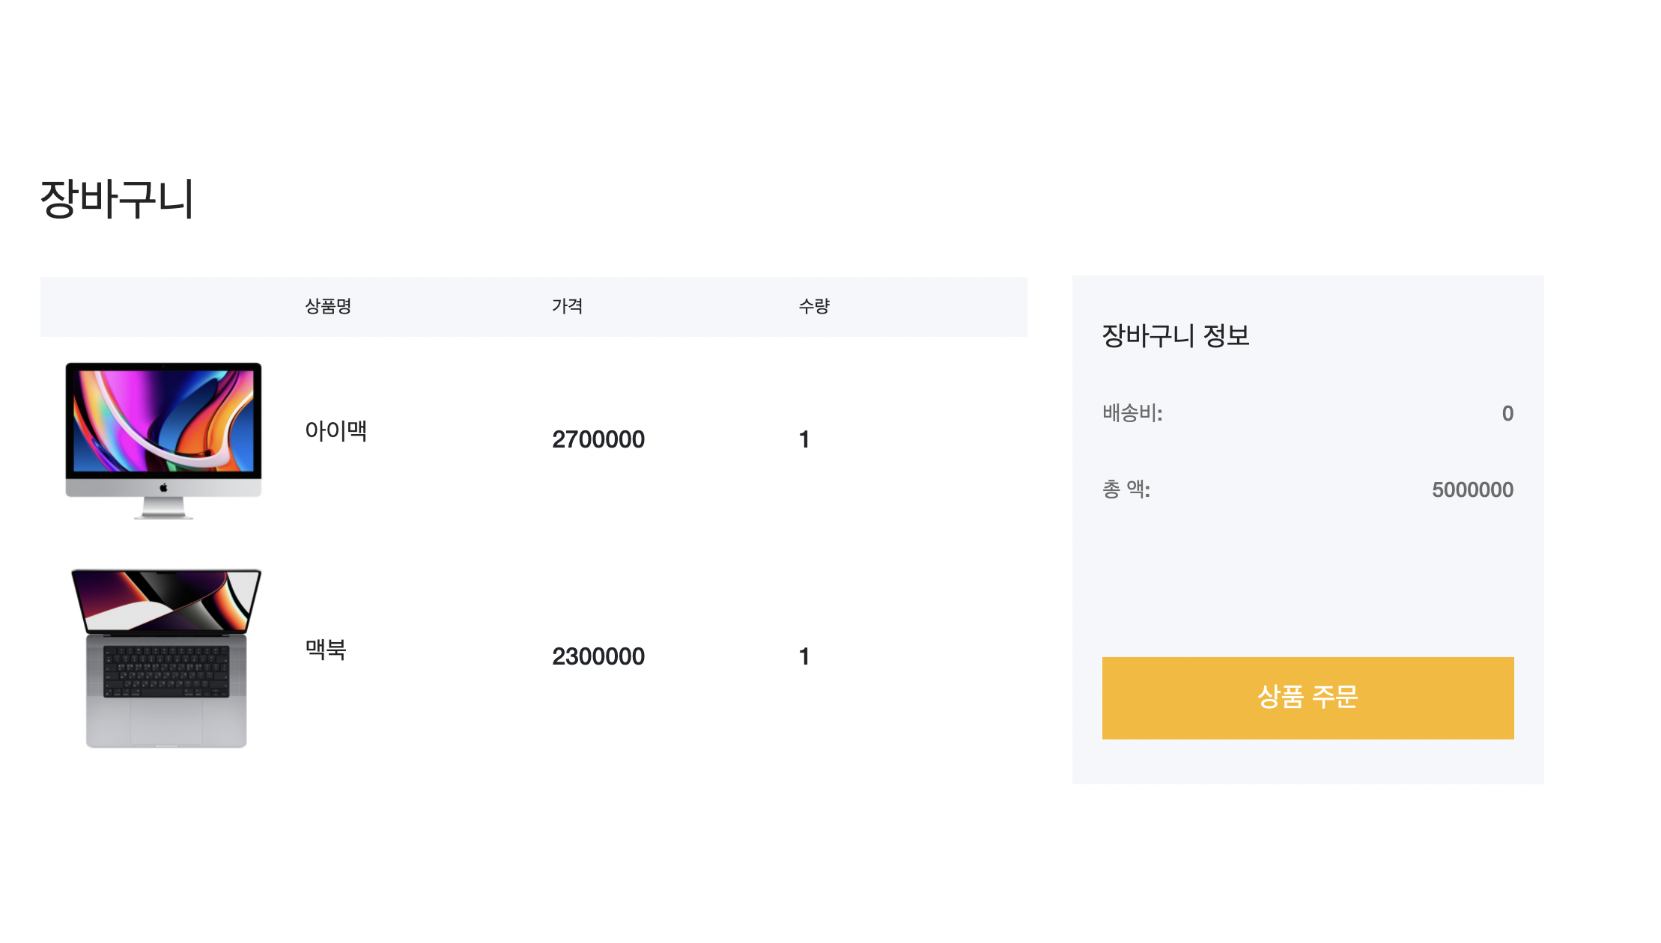Click the 상품명 column header
Screen dimensions: 1661x943
point(330,305)
